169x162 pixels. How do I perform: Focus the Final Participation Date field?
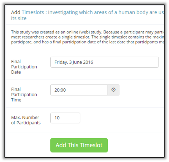[105, 62]
